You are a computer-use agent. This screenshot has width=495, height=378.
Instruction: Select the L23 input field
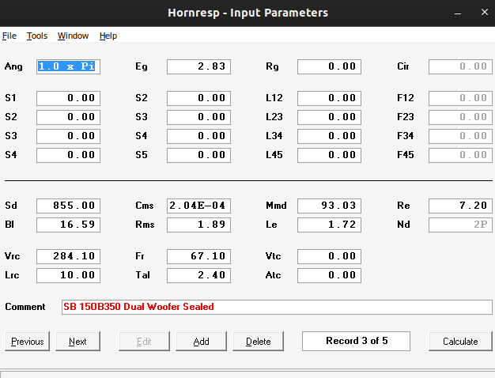pos(329,117)
